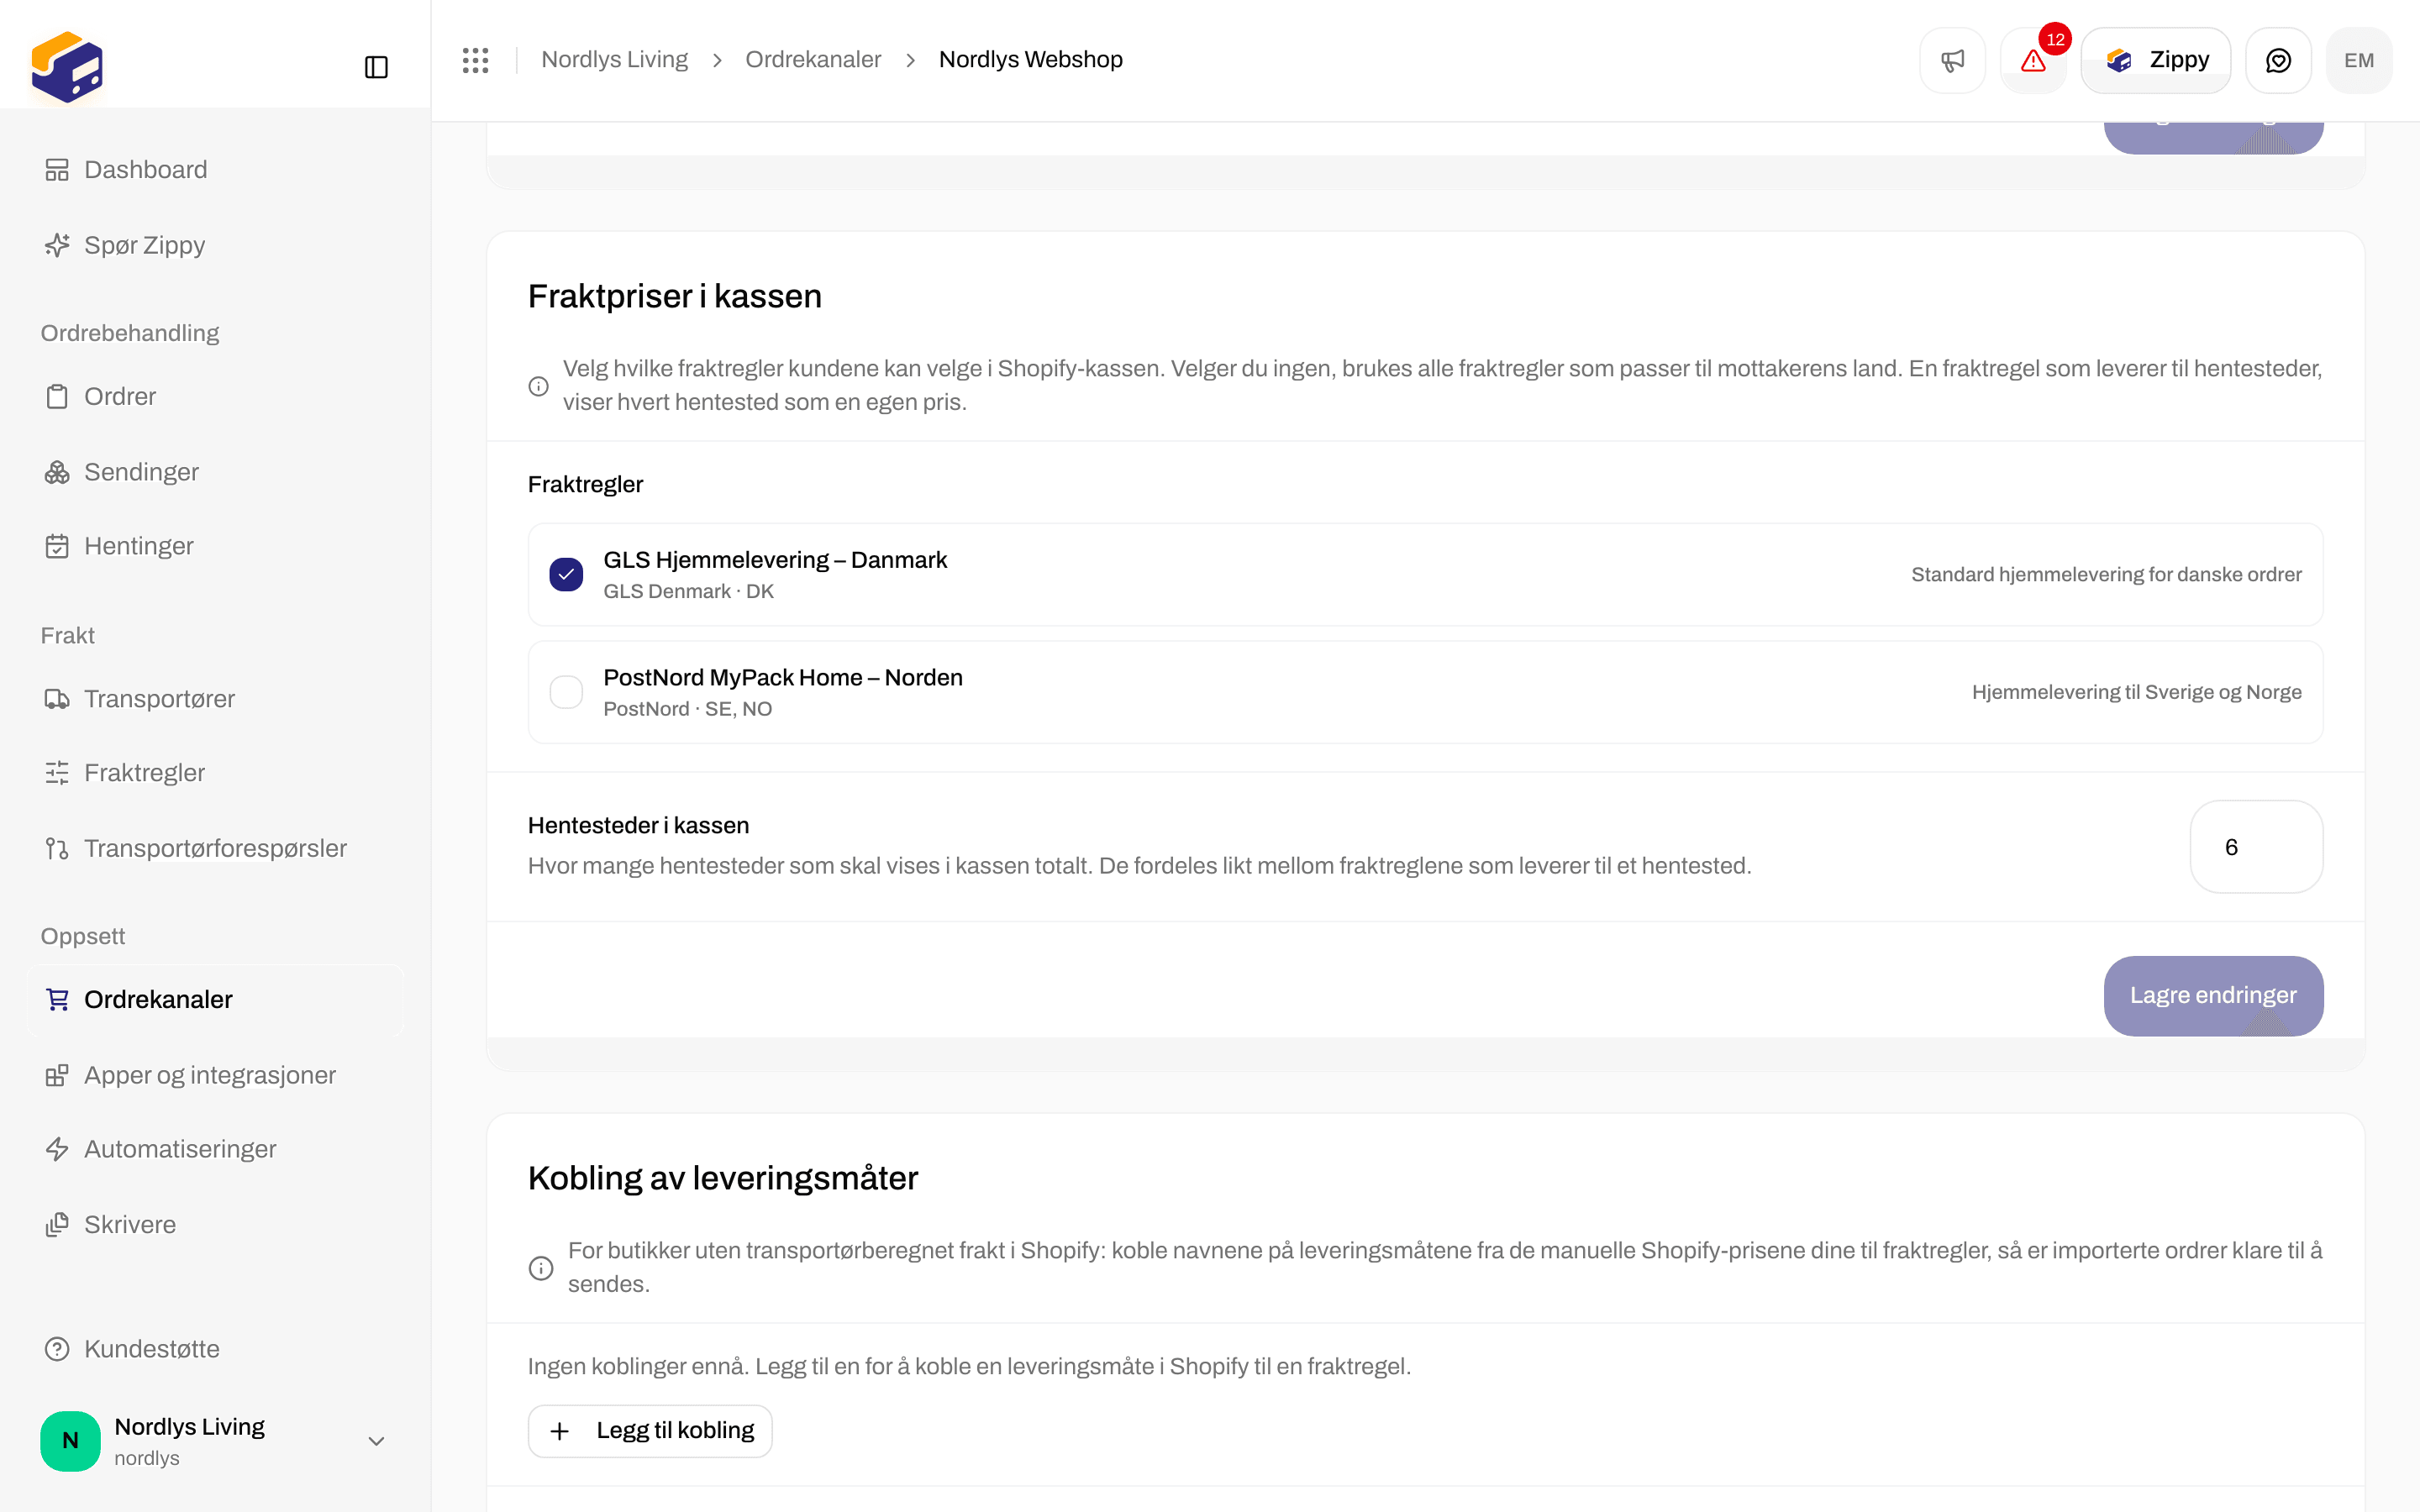Screen dimensions: 2420x1512
Task: Click Lagre endringer in Fraktpriser section
Action: click(2213, 996)
